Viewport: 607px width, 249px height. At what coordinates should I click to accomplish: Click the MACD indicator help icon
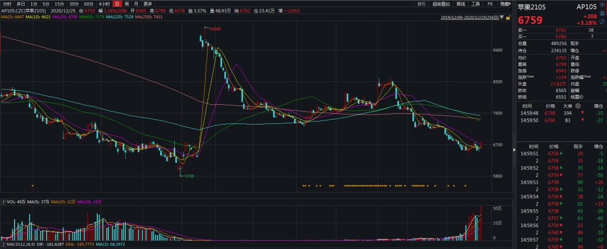tap(3, 245)
